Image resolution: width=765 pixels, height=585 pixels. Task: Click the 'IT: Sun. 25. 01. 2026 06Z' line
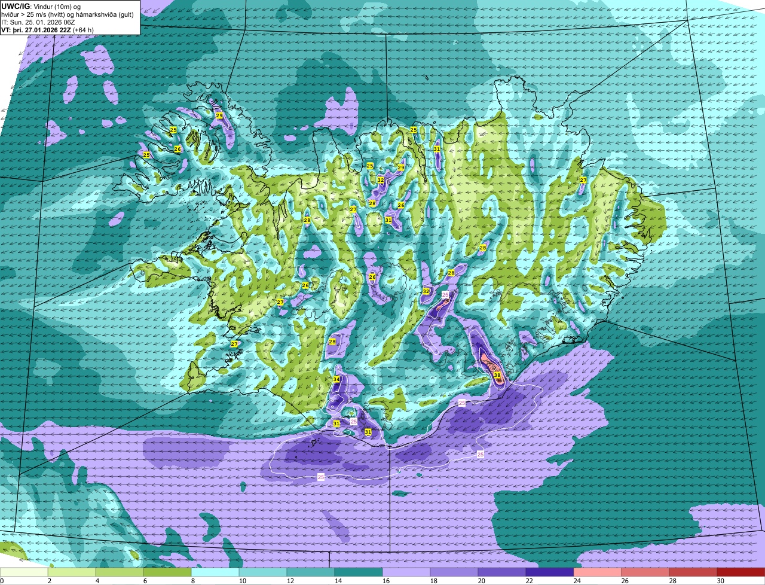pyautogui.click(x=38, y=22)
